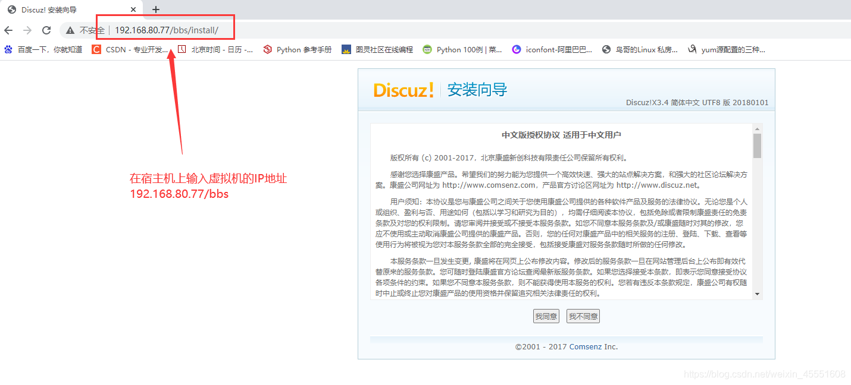
Task: Close the Discuz! 安装向导 tab
Action: [x=133, y=10]
